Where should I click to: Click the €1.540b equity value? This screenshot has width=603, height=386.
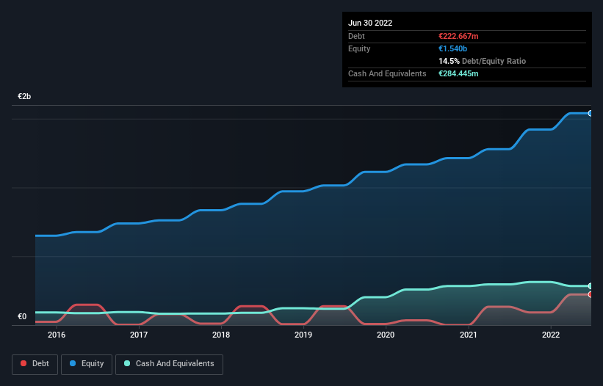pos(453,48)
